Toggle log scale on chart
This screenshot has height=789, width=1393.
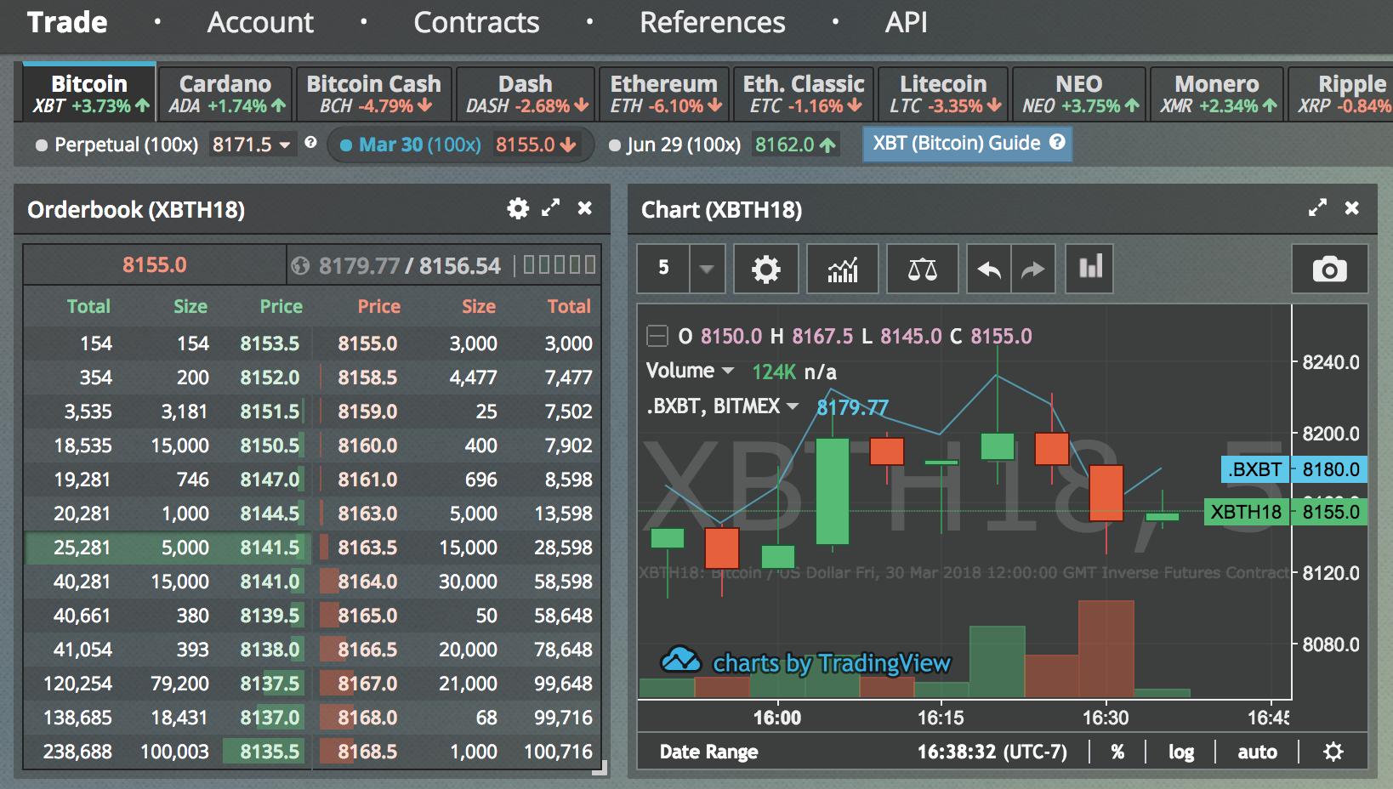[1180, 752]
